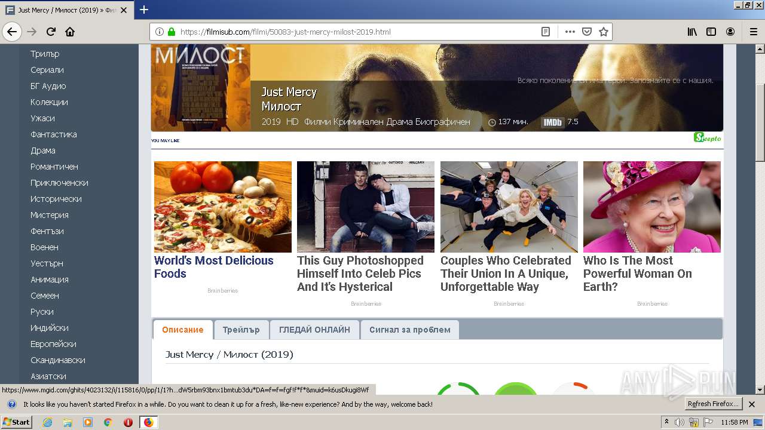Switch to the Firefox taskbar button
The image size is (765, 430).
click(148, 422)
